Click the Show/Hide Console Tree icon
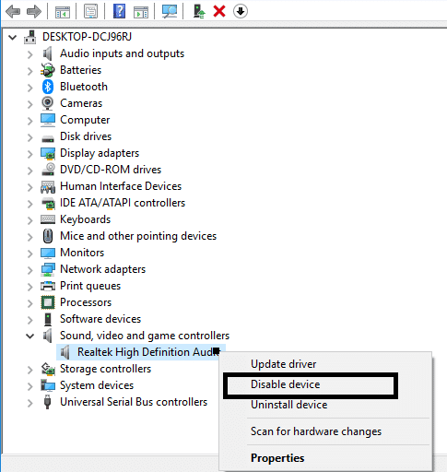Screen dimensions: 447x472 (x=63, y=12)
